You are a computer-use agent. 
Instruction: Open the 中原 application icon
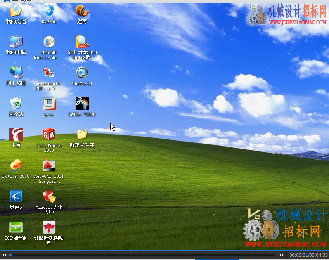[16, 134]
